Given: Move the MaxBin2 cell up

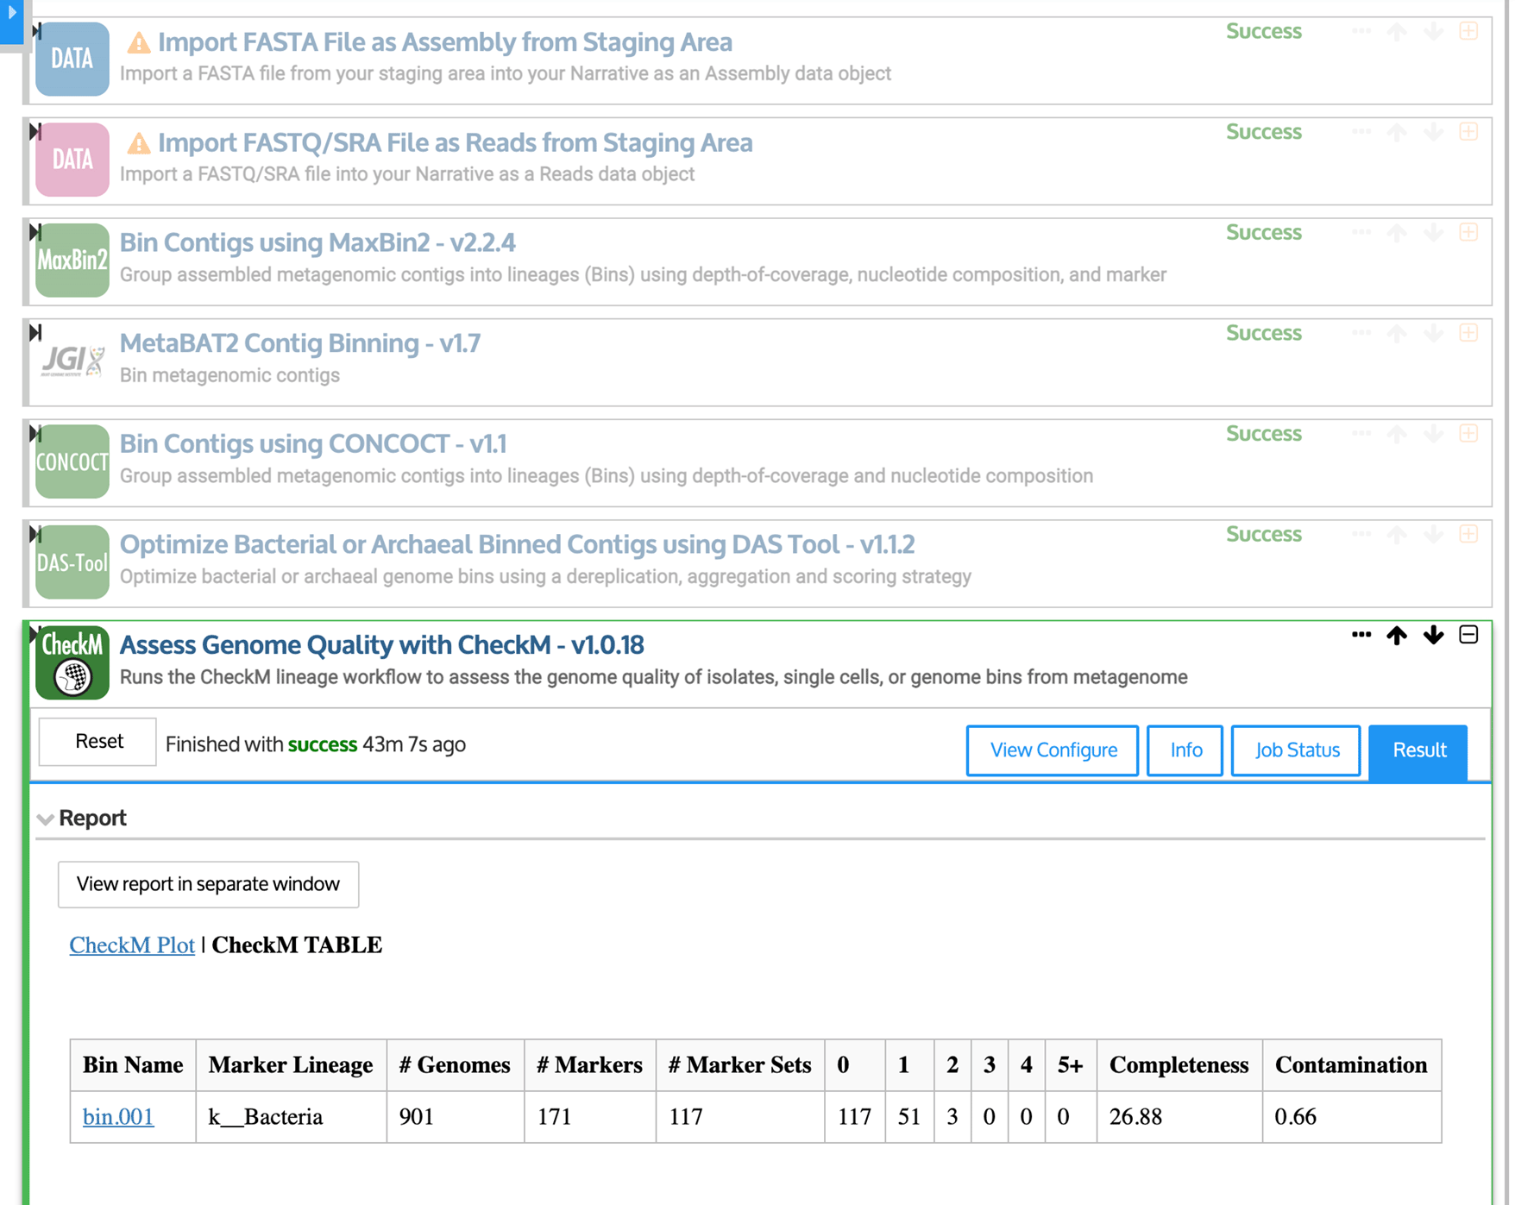Looking at the screenshot, I should coord(1397,233).
